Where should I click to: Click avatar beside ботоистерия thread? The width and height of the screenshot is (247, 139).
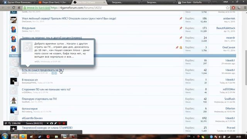point(14,110)
